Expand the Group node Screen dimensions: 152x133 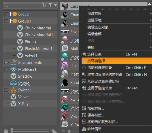(x=6, y=14)
